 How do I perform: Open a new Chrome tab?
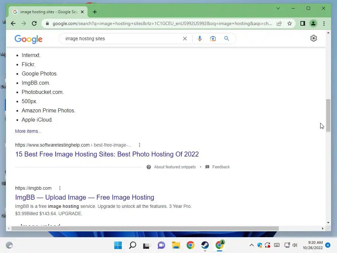(x=95, y=12)
